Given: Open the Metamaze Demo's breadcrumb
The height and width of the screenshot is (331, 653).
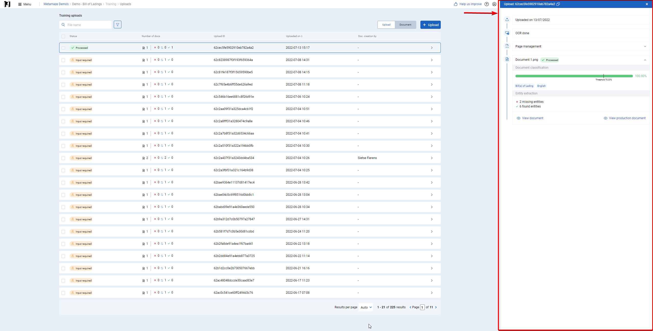Looking at the screenshot, I should coord(56,4).
